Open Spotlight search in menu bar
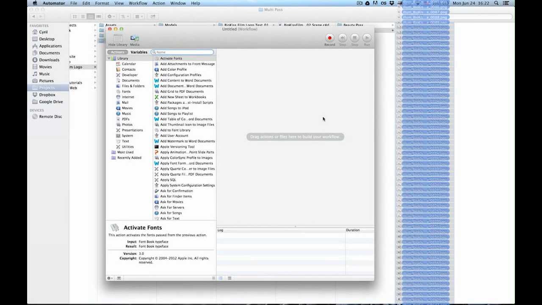This screenshot has width=542, height=305. [x=496, y=3]
